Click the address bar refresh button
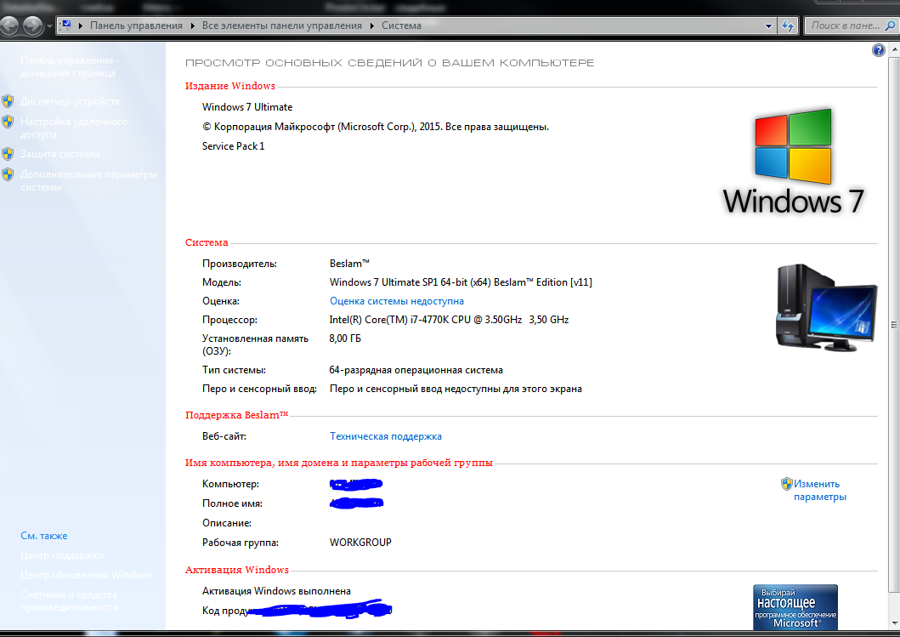Screen dimensions: 900x637 click(788, 26)
